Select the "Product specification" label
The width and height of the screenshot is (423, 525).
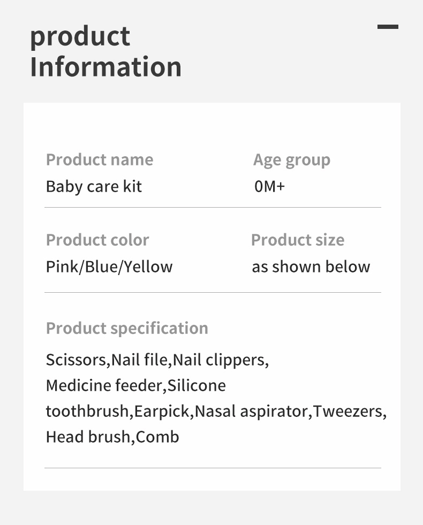127,328
